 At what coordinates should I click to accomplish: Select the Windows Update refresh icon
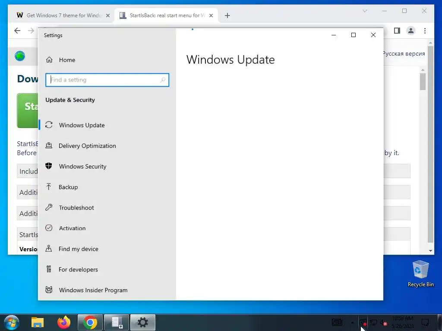(x=49, y=125)
